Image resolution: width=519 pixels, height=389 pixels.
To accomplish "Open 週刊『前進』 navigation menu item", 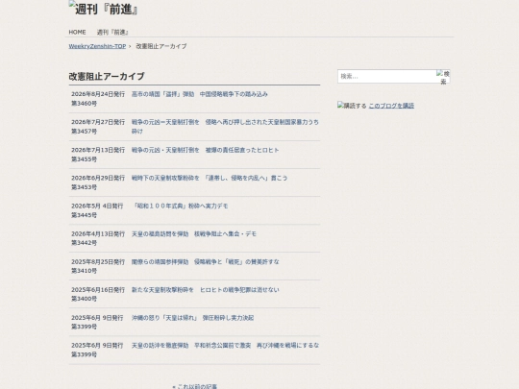I will (112, 32).
